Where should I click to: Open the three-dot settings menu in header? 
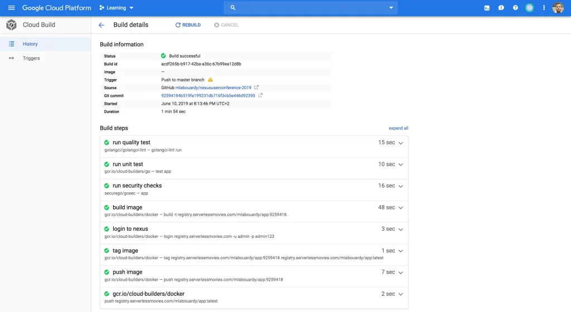coord(544,8)
